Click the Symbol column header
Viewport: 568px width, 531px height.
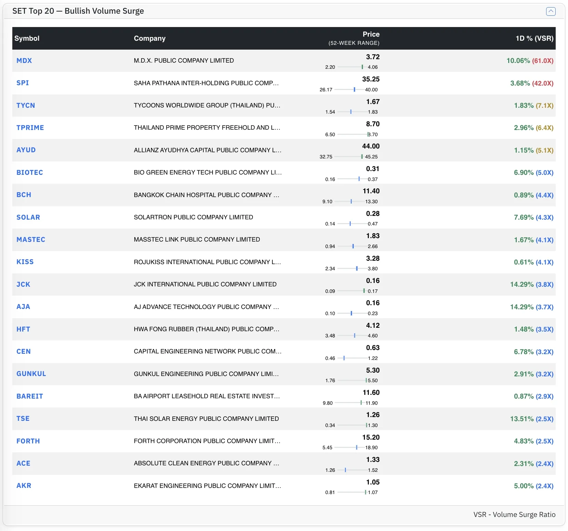27,38
